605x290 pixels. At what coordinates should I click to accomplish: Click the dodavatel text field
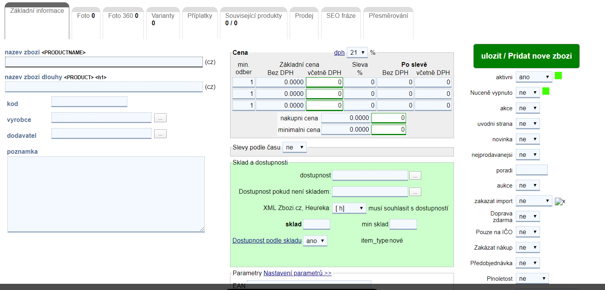click(101, 134)
